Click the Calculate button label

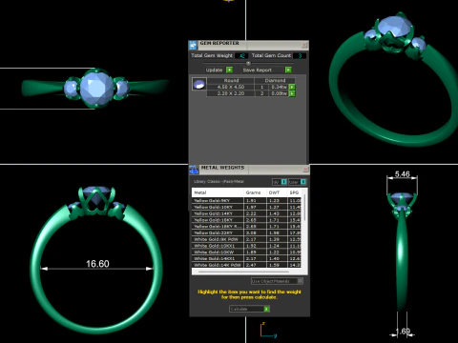click(239, 309)
